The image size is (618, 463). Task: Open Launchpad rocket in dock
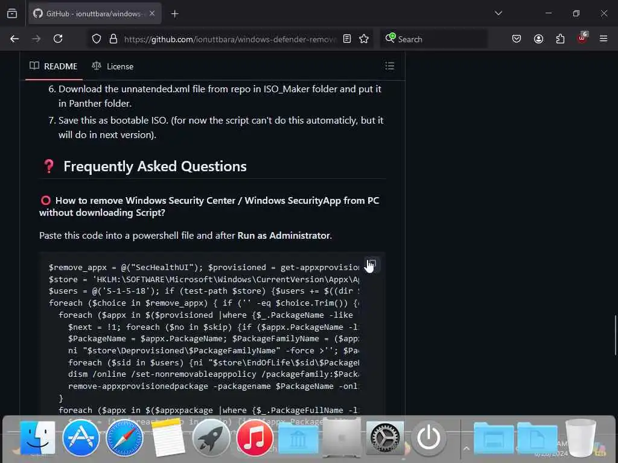click(x=211, y=438)
